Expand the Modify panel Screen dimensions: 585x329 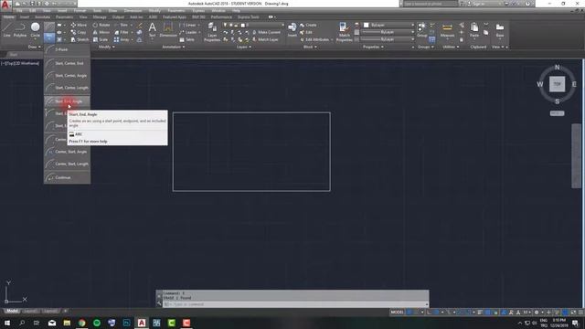[x=106, y=47]
